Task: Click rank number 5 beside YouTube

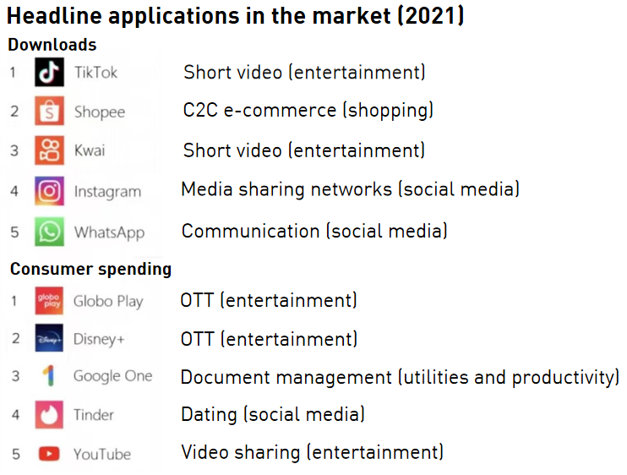Action: tap(15, 454)
